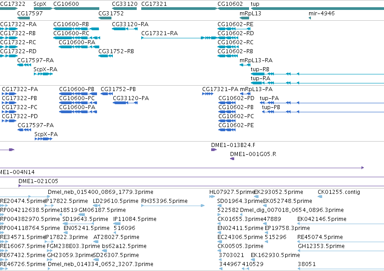
Task: Select the CG17321 gene label
Action: tap(154, 4)
